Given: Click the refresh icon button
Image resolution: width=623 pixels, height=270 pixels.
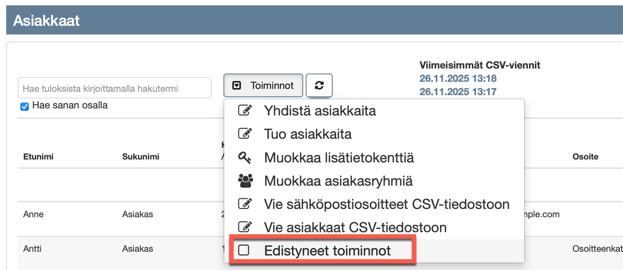Looking at the screenshot, I should pyautogui.click(x=319, y=86).
